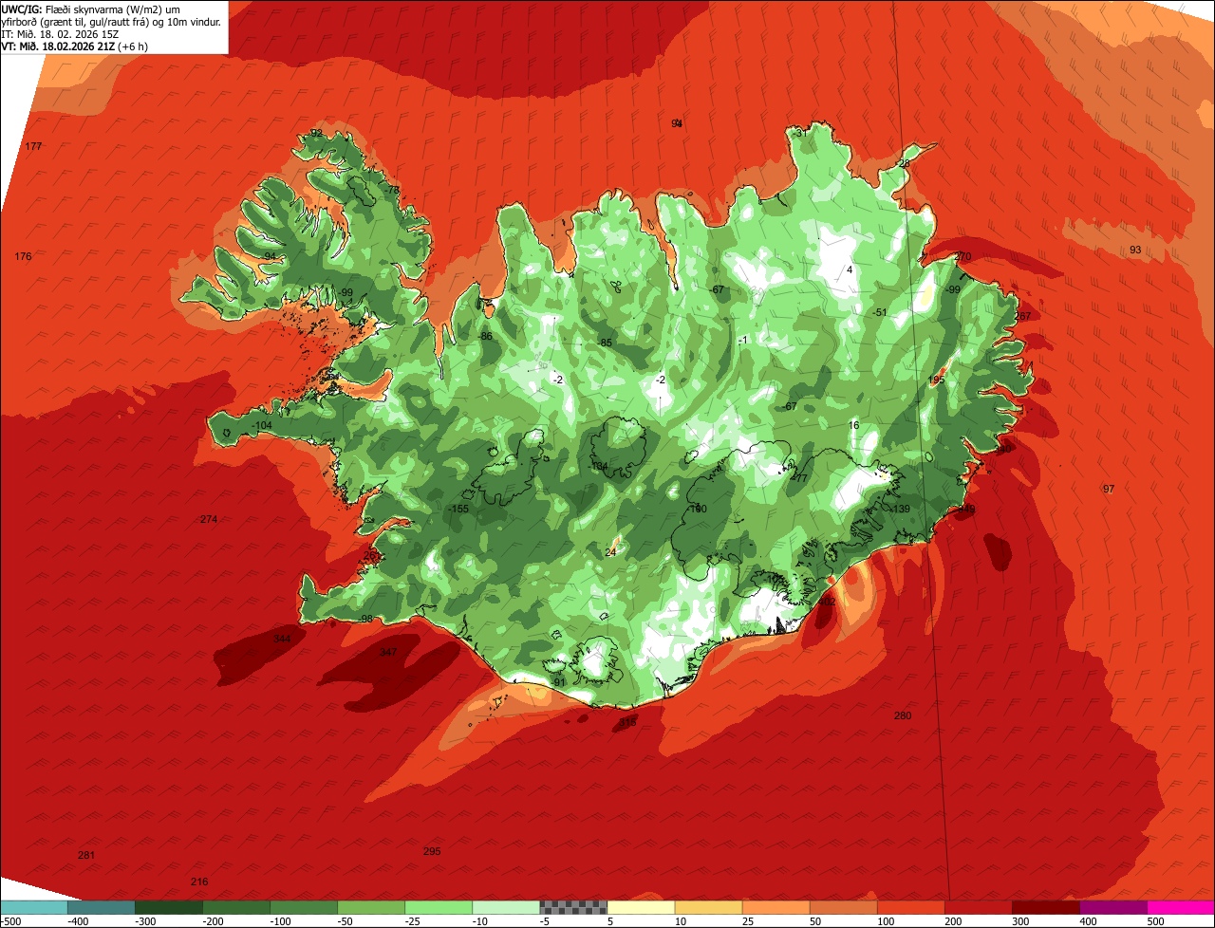
Task: Select the '-98' value on Reykjanes peninsula
Action: pyautogui.click(x=365, y=619)
